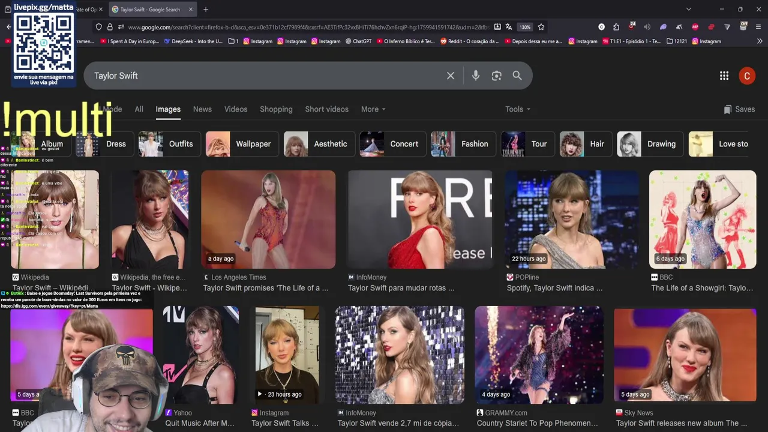Screen dimensions: 768x432
Task: Close the Taylor Swift Google Search tab
Action: coord(191,10)
